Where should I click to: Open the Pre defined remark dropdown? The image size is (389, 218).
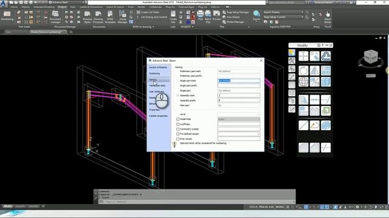(239, 134)
